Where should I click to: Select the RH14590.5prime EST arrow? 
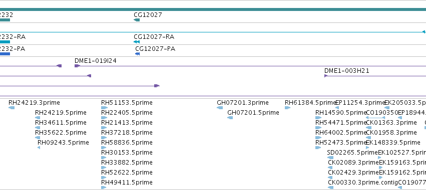pos(318,118)
